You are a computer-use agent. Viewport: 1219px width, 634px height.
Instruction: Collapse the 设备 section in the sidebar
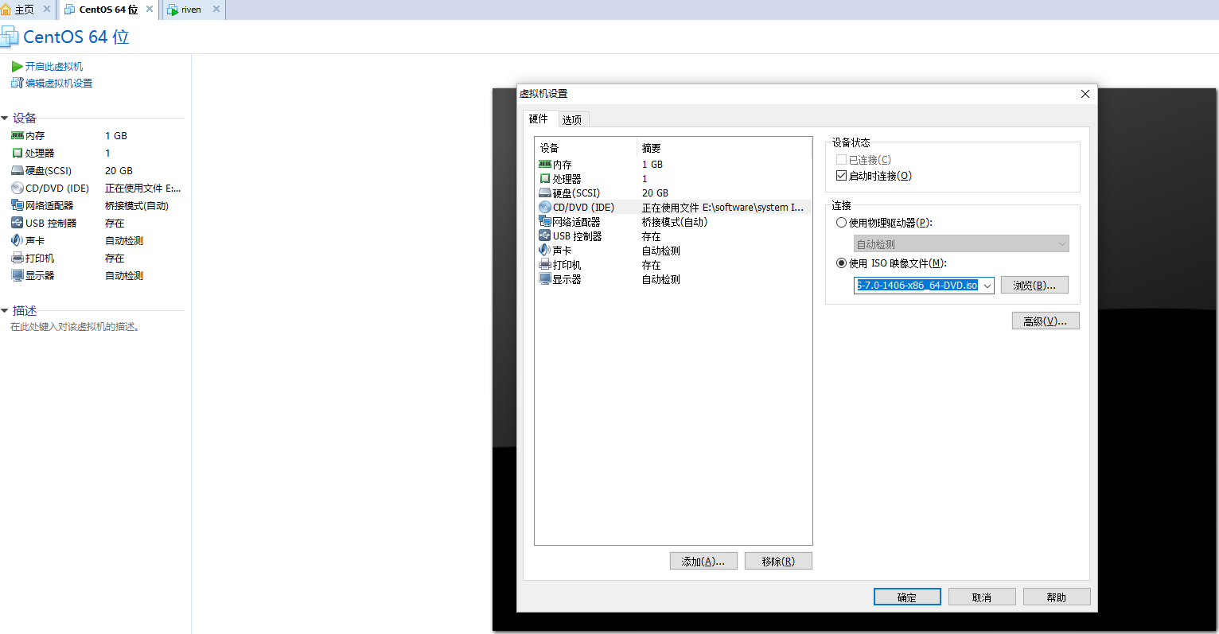[5, 119]
